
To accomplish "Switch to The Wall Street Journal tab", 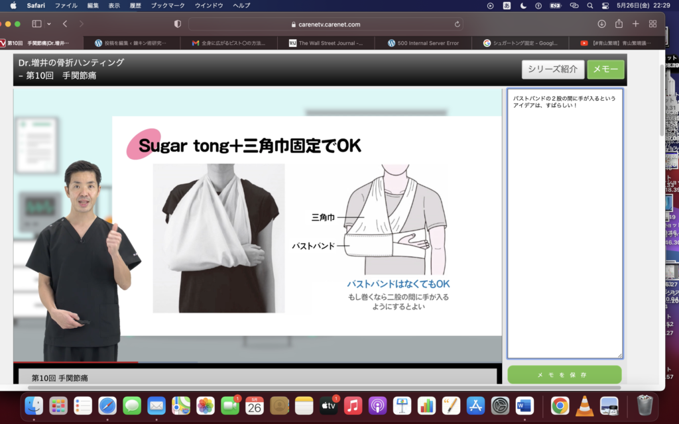I will tap(330, 43).
